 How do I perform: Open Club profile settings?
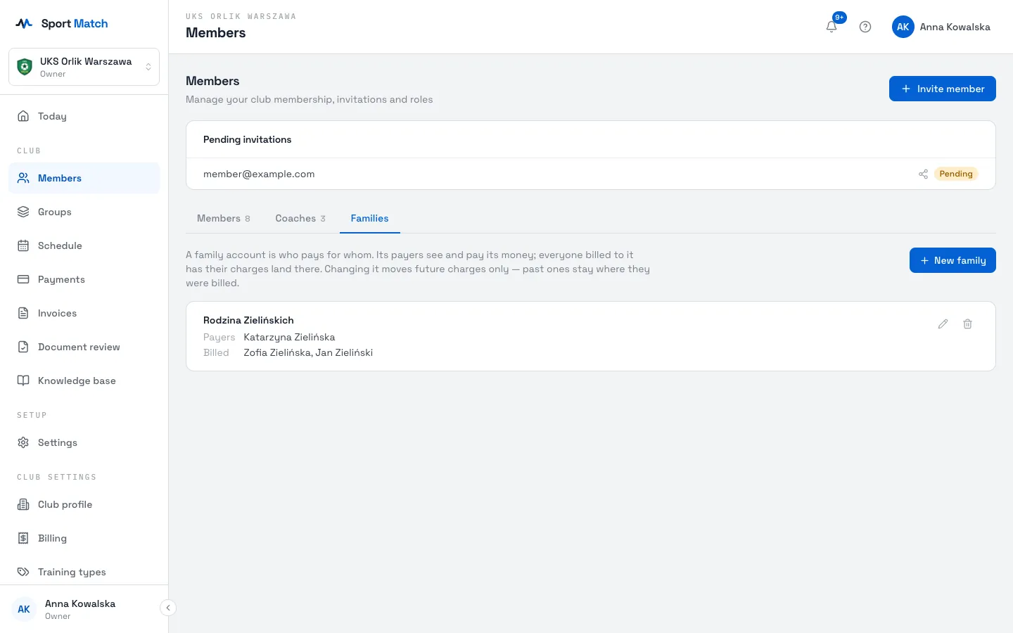(x=84, y=504)
